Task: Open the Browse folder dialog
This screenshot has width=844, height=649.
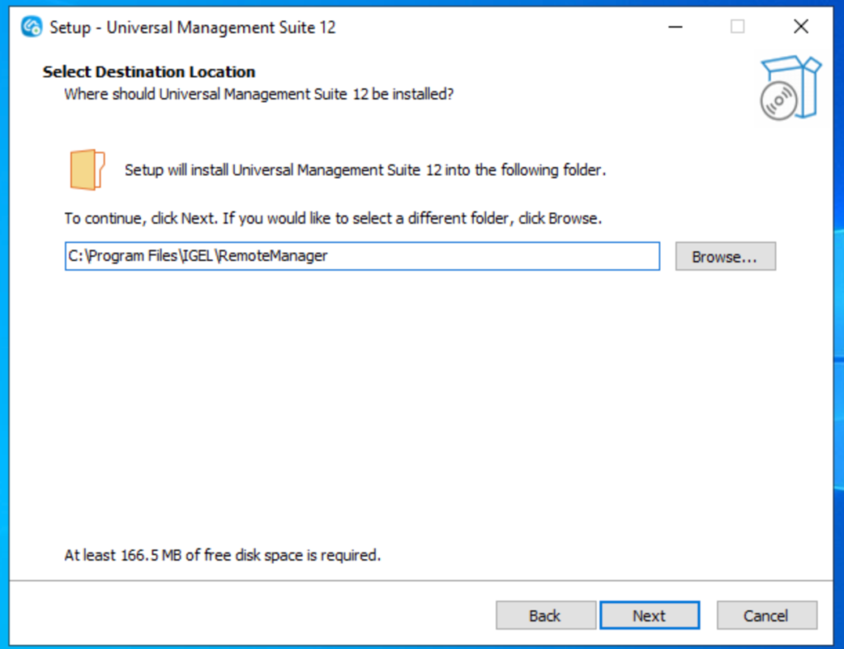Action: click(x=725, y=256)
